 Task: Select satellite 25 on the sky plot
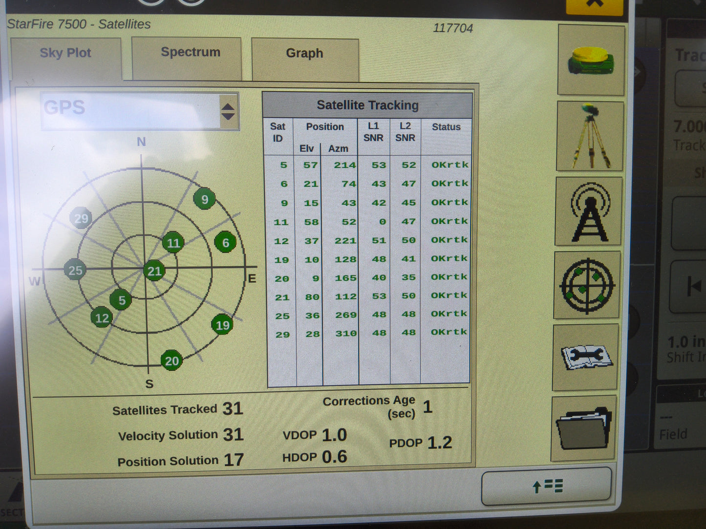[x=75, y=270]
